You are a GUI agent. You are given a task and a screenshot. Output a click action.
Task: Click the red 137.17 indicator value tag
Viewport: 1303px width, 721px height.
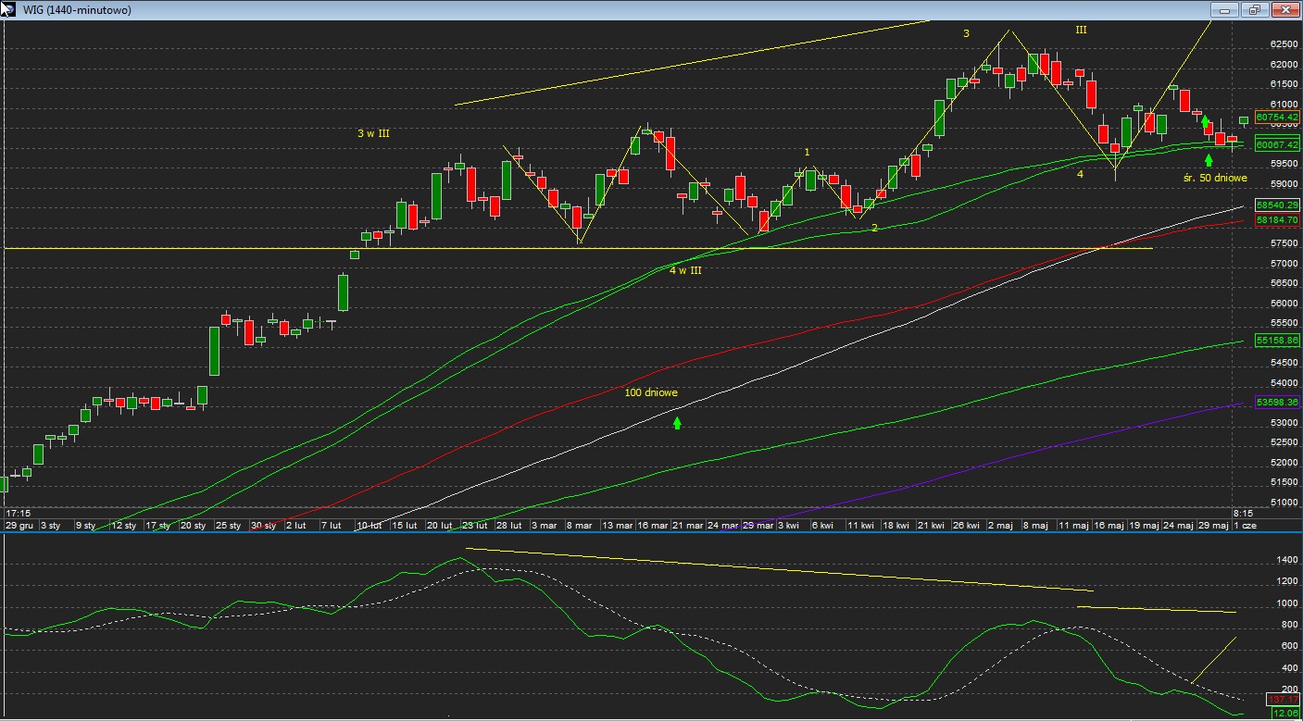click(1284, 700)
